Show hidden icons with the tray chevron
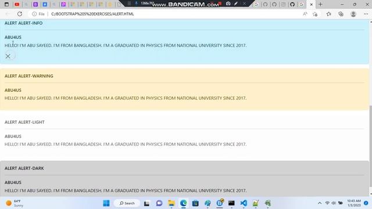The height and width of the screenshot is (209, 372). (320, 203)
